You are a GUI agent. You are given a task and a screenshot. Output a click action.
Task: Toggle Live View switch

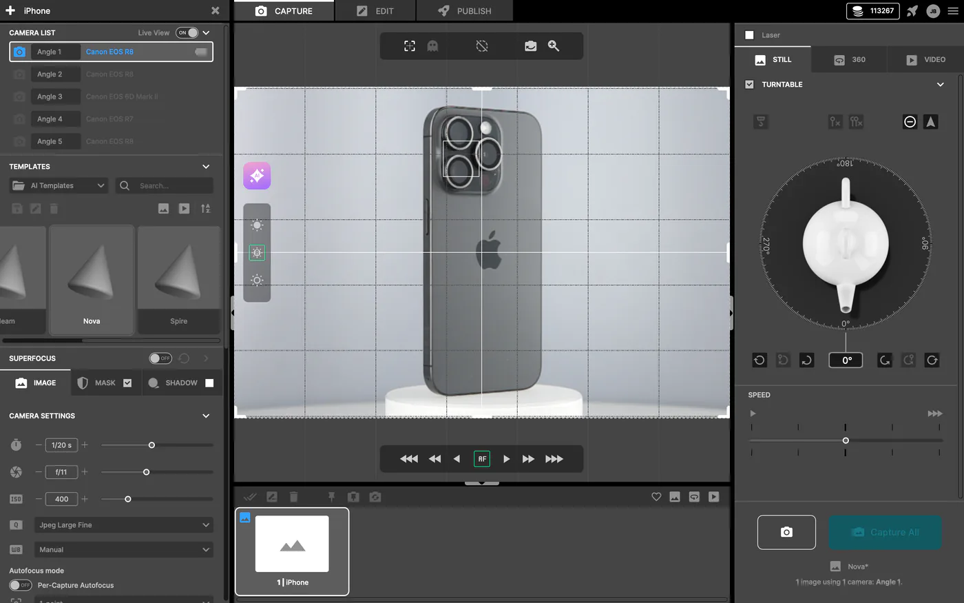187,32
